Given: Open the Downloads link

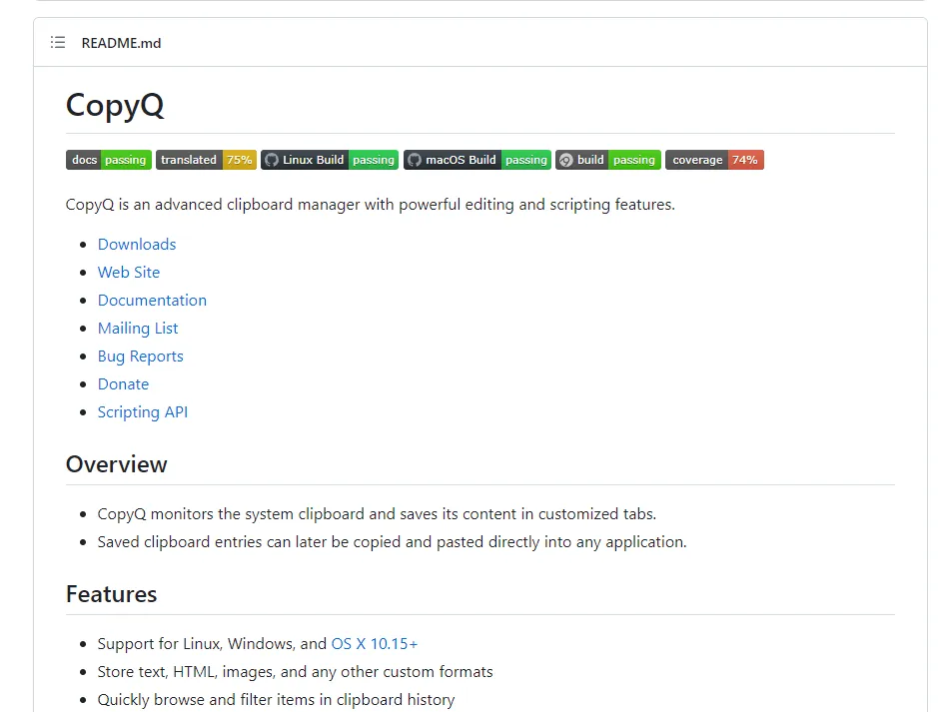Looking at the screenshot, I should point(137,245).
